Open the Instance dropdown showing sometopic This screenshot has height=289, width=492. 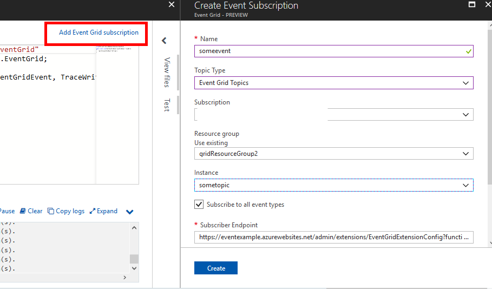(x=333, y=185)
